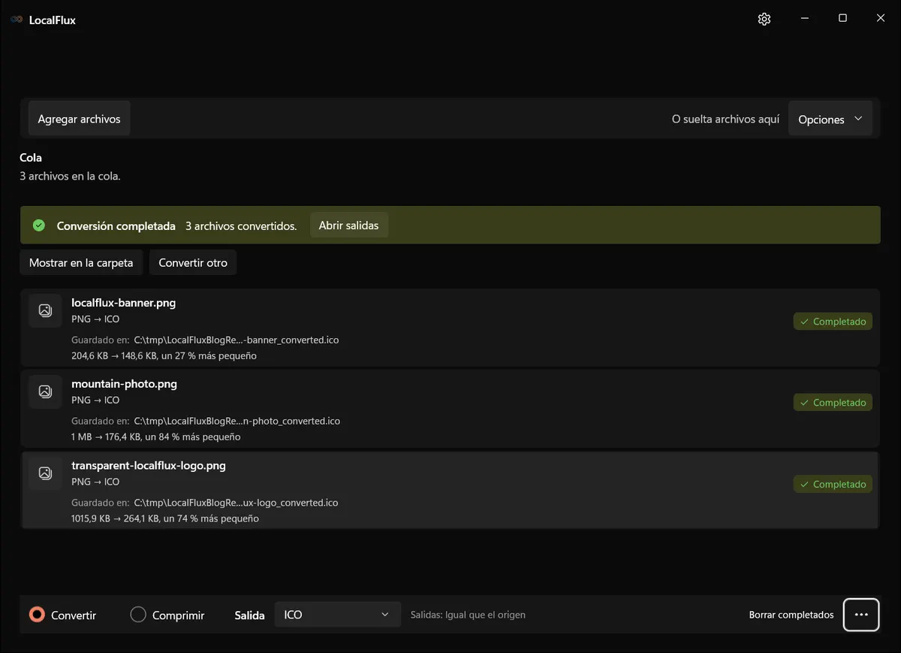Click saved path ending banner_converted.ico
The image size is (901, 653).
237,340
